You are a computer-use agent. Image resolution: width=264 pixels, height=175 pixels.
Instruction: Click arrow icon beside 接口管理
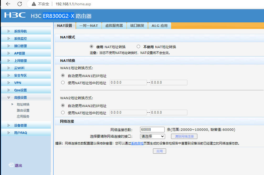[9, 46]
